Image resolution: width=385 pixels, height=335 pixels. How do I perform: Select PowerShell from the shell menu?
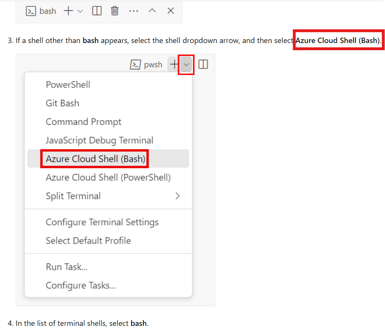click(x=108, y=85)
